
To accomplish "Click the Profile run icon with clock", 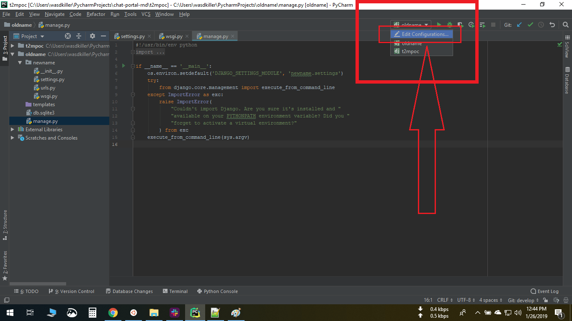I will click(472, 25).
